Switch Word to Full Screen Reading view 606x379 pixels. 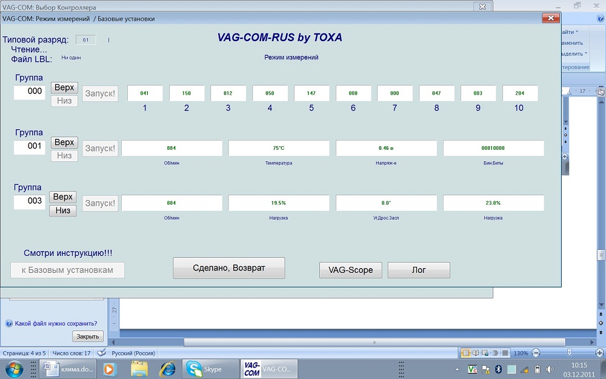(x=476, y=353)
